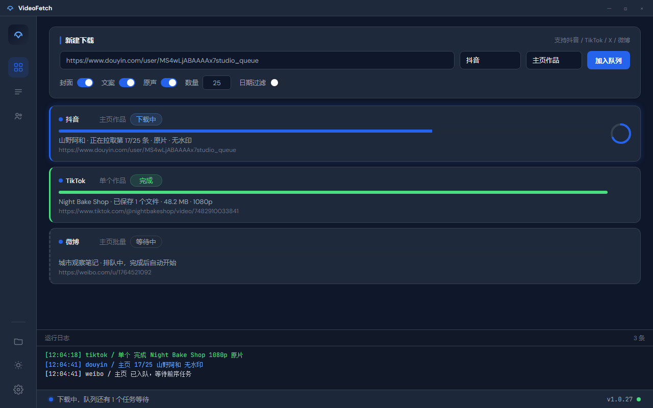Toggle the 文案 switch
The width and height of the screenshot is (653, 408).
click(127, 83)
